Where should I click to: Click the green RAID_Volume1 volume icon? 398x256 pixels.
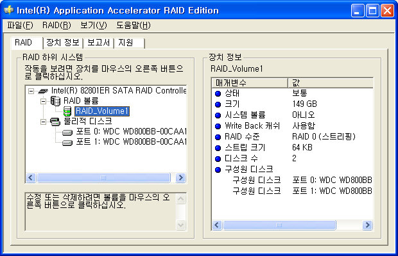(67, 111)
